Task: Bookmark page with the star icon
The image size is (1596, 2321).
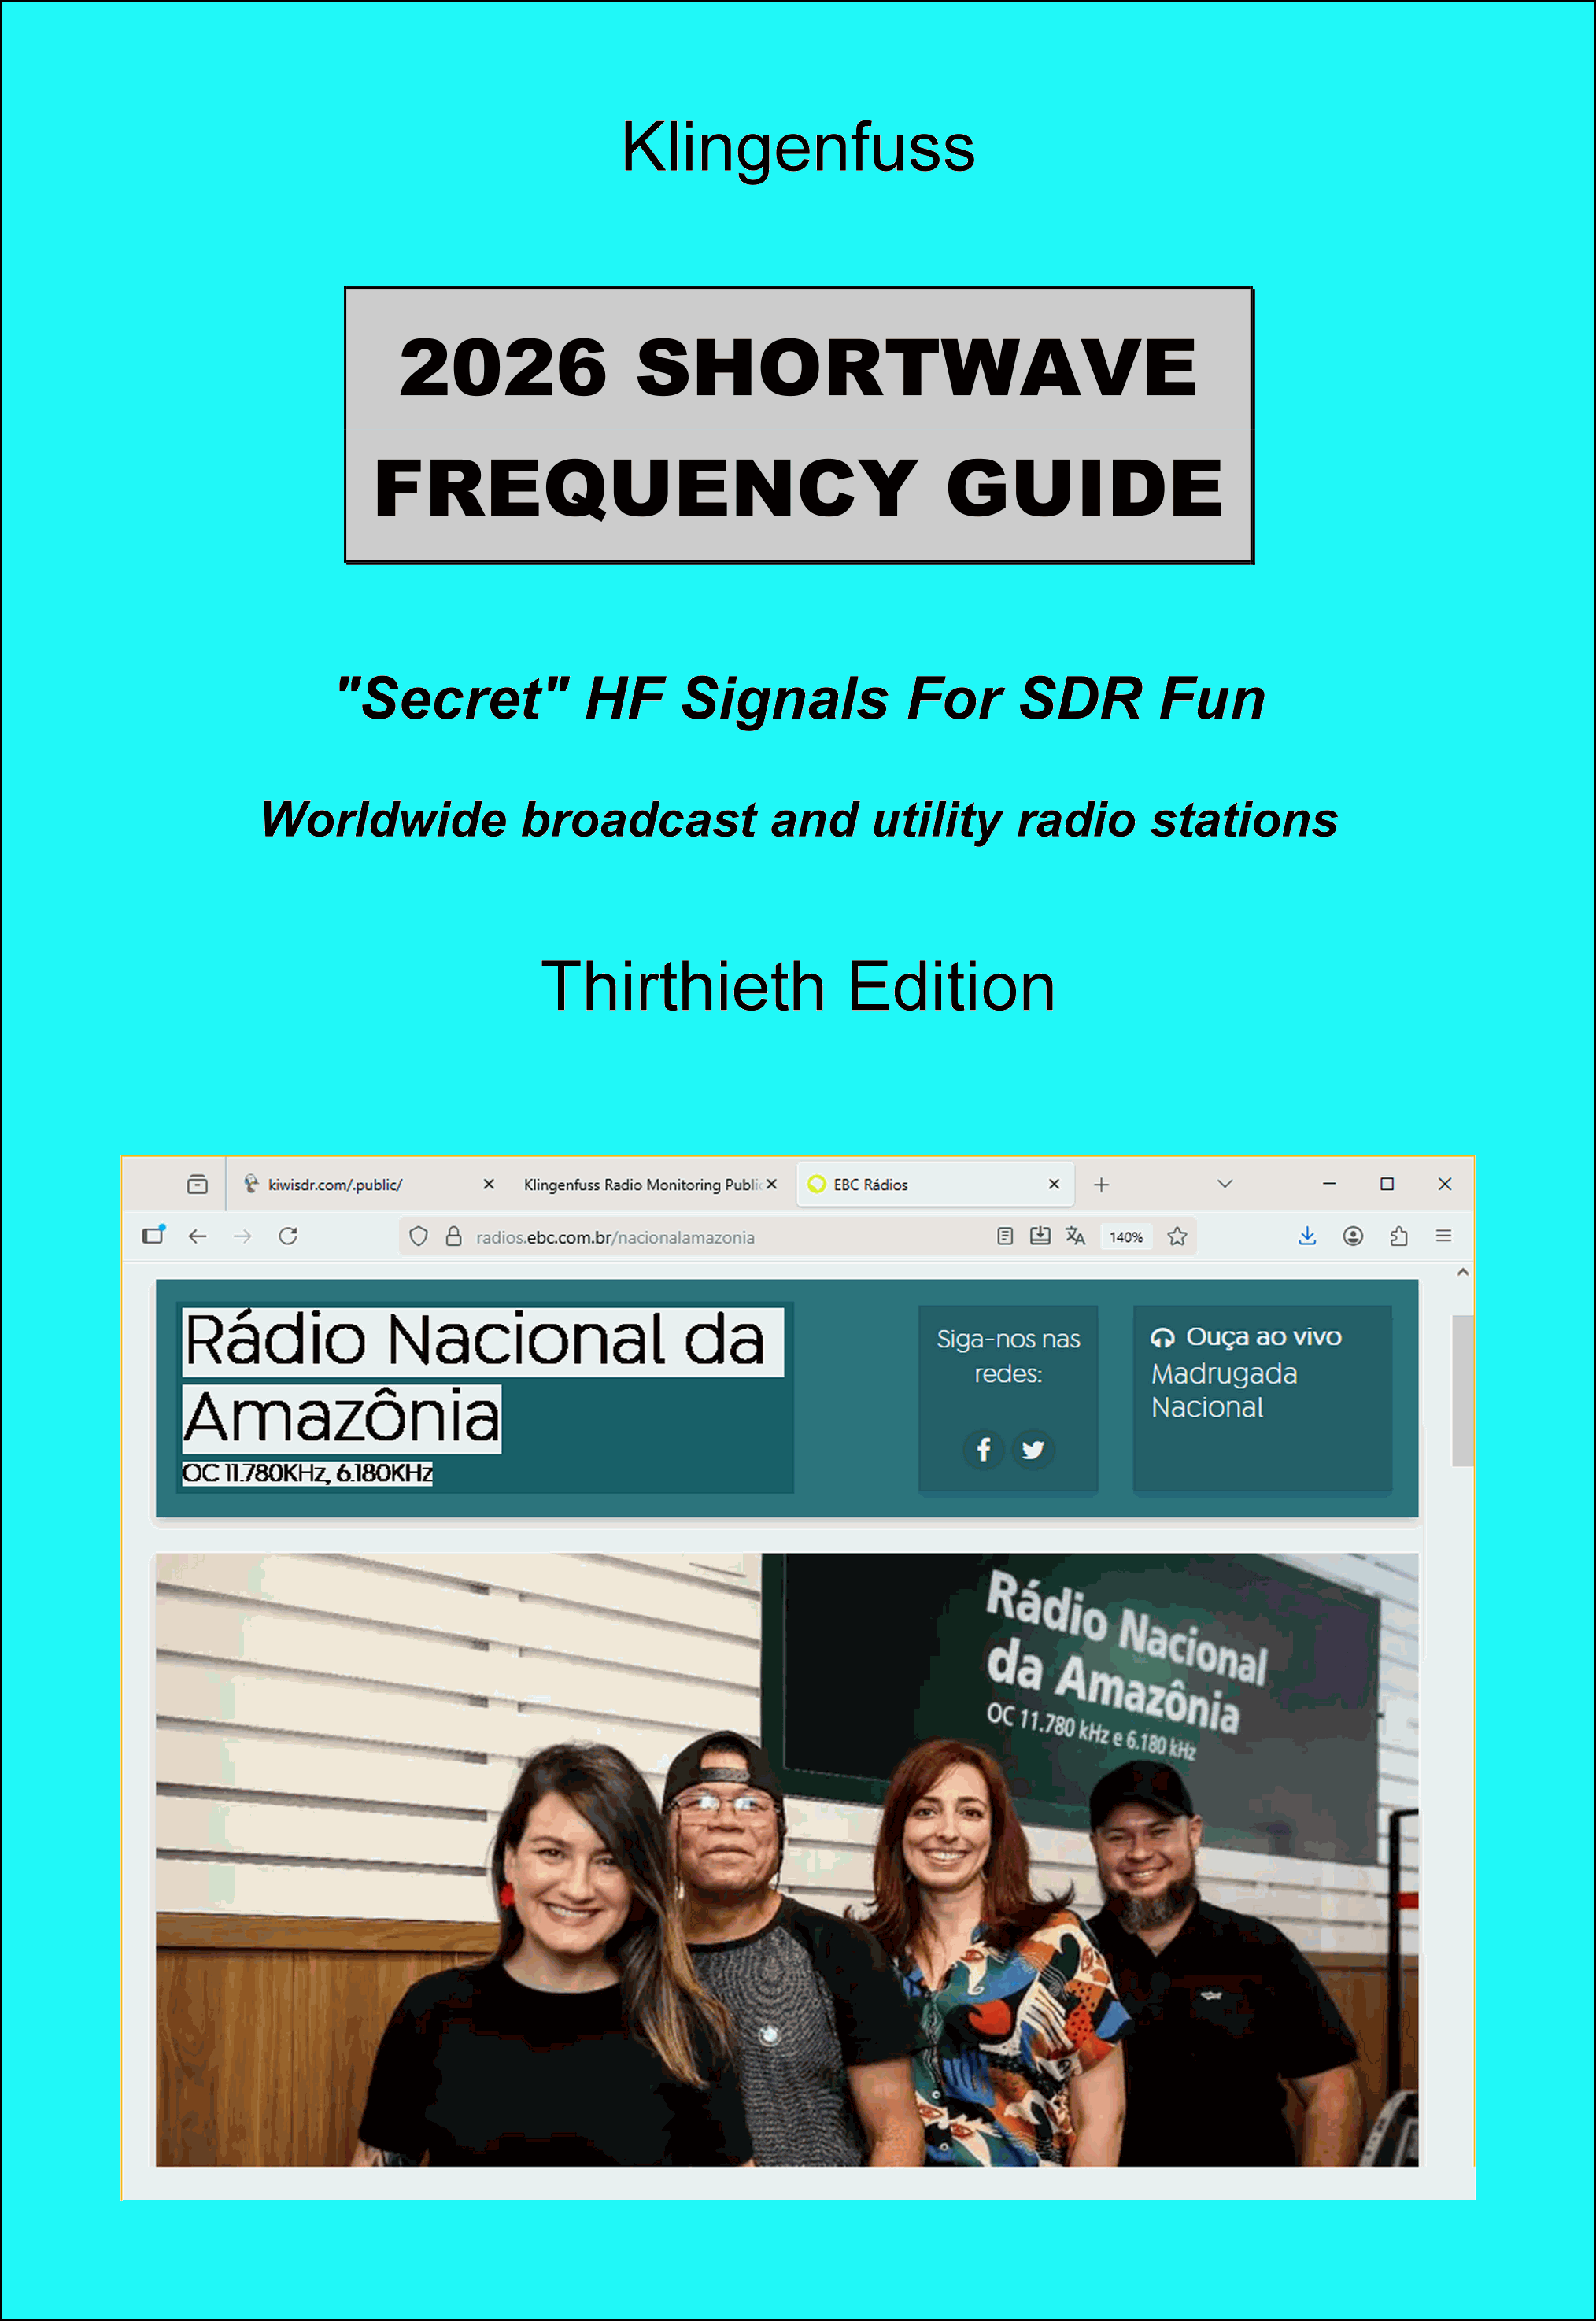Action: point(1177,1237)
